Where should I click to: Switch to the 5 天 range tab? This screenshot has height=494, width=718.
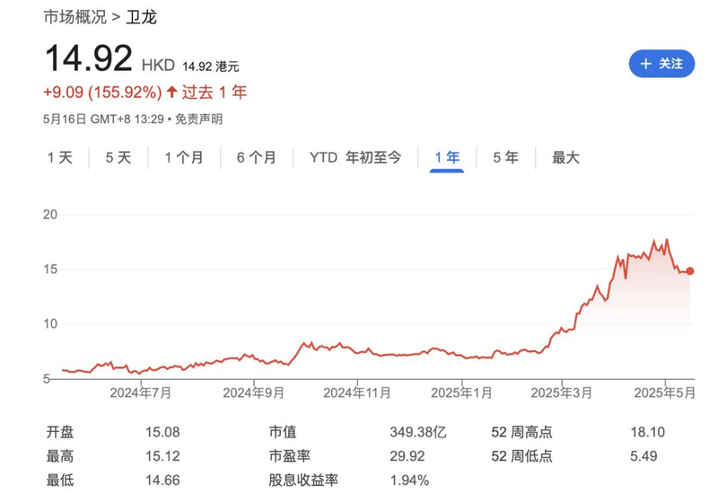coord(118,158)
